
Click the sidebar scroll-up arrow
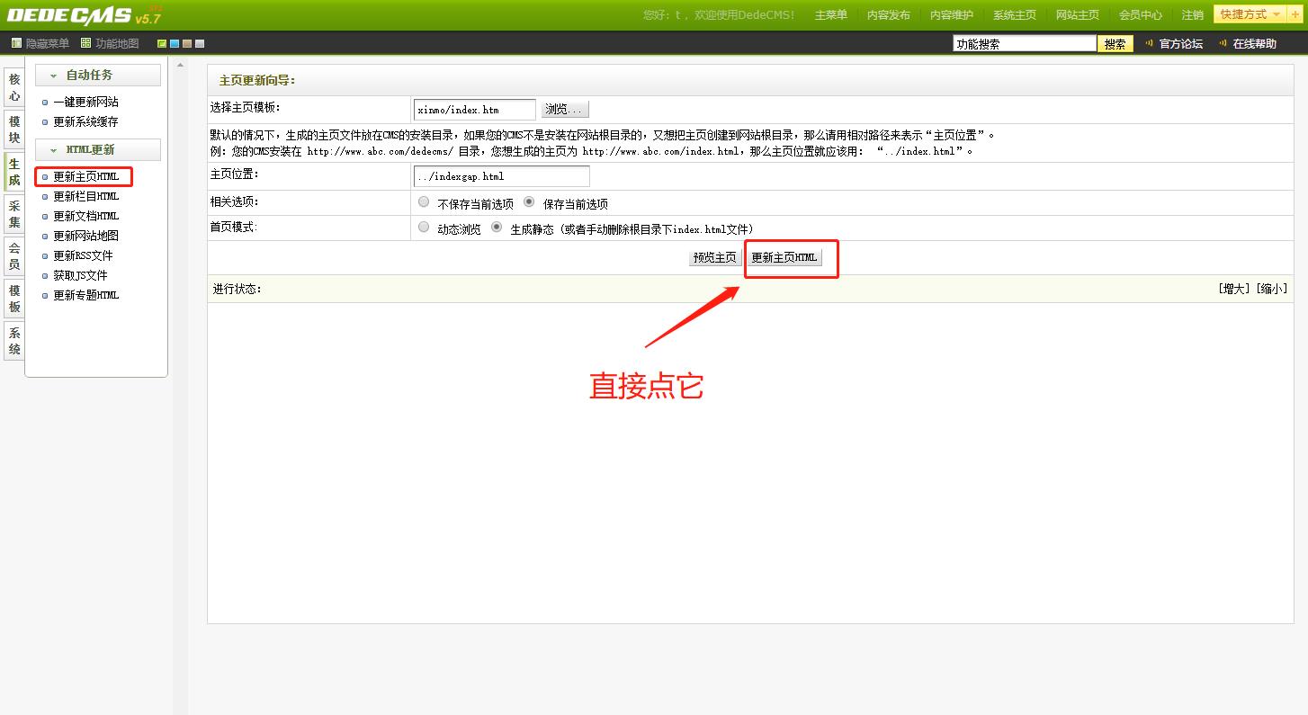180,65
